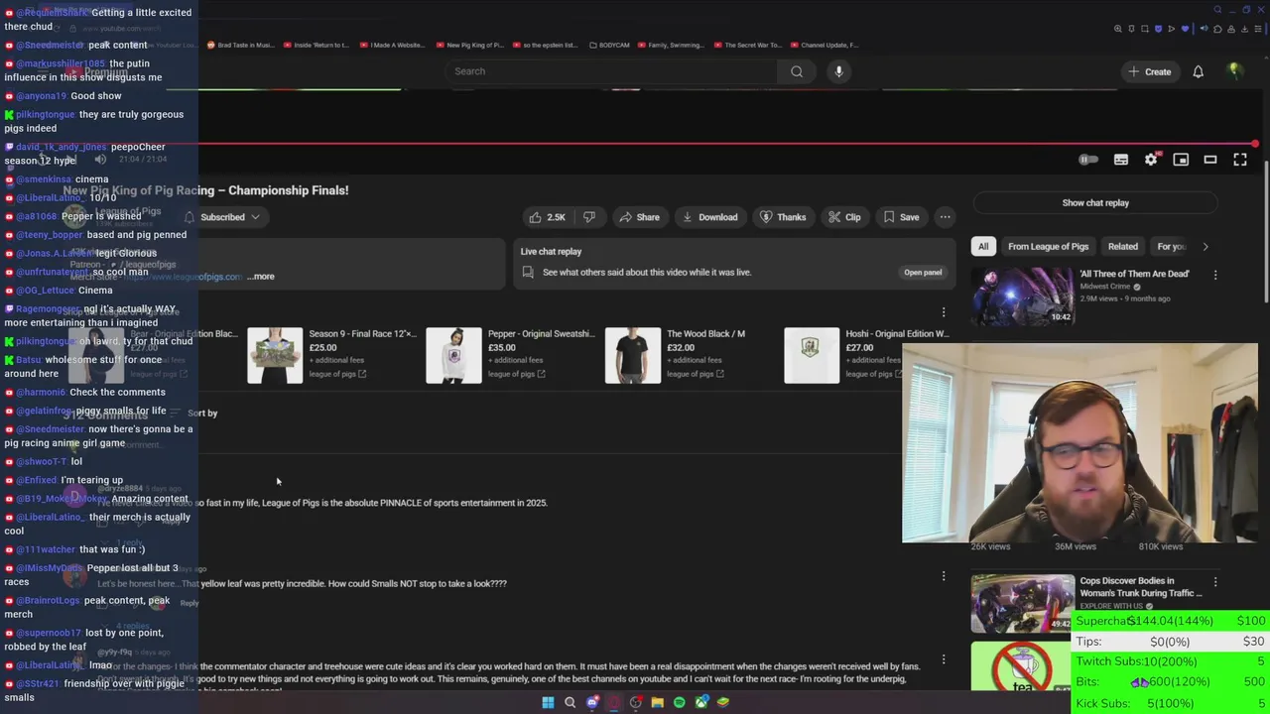Open video player settings gear

point(1151,160)
